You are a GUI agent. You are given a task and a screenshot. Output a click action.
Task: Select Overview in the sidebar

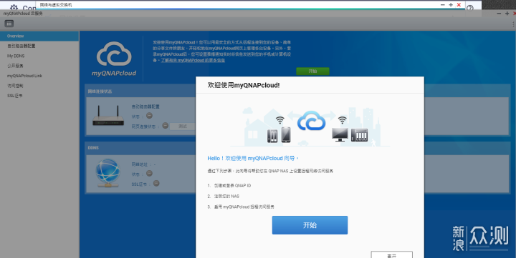[39, 36]
